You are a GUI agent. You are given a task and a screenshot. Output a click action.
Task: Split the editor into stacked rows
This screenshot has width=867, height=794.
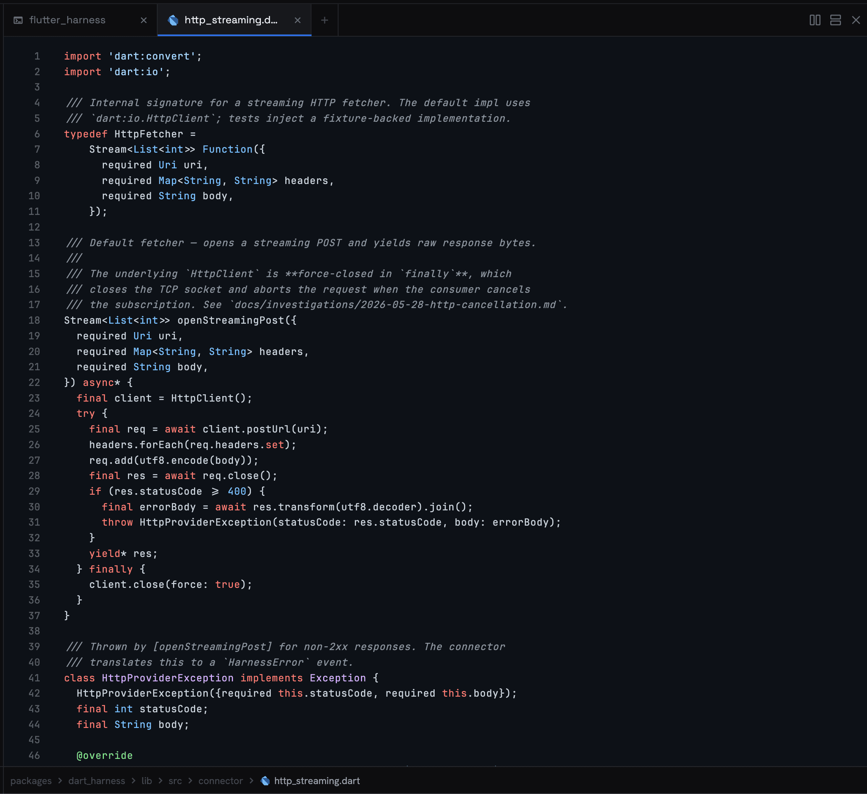tap(835, 20)
